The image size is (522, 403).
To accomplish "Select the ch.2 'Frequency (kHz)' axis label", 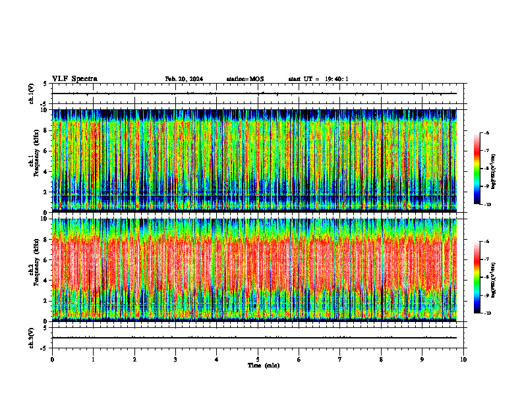I will point(36,262).
